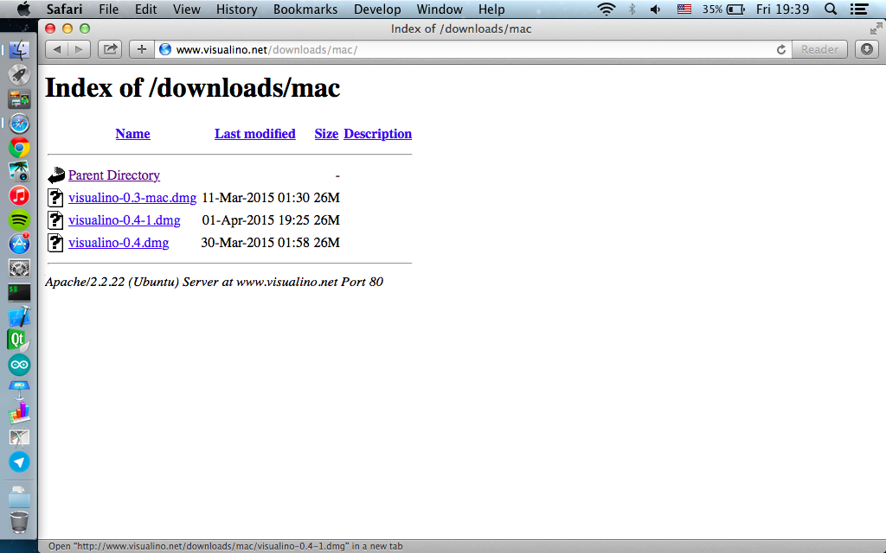Launch Google Chrome from the dock
The image size is (886, 553).
click(x=19, y=148)
